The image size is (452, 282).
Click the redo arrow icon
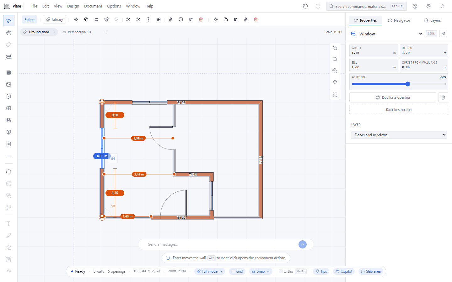pyautogui.click(x=318, y=6)
